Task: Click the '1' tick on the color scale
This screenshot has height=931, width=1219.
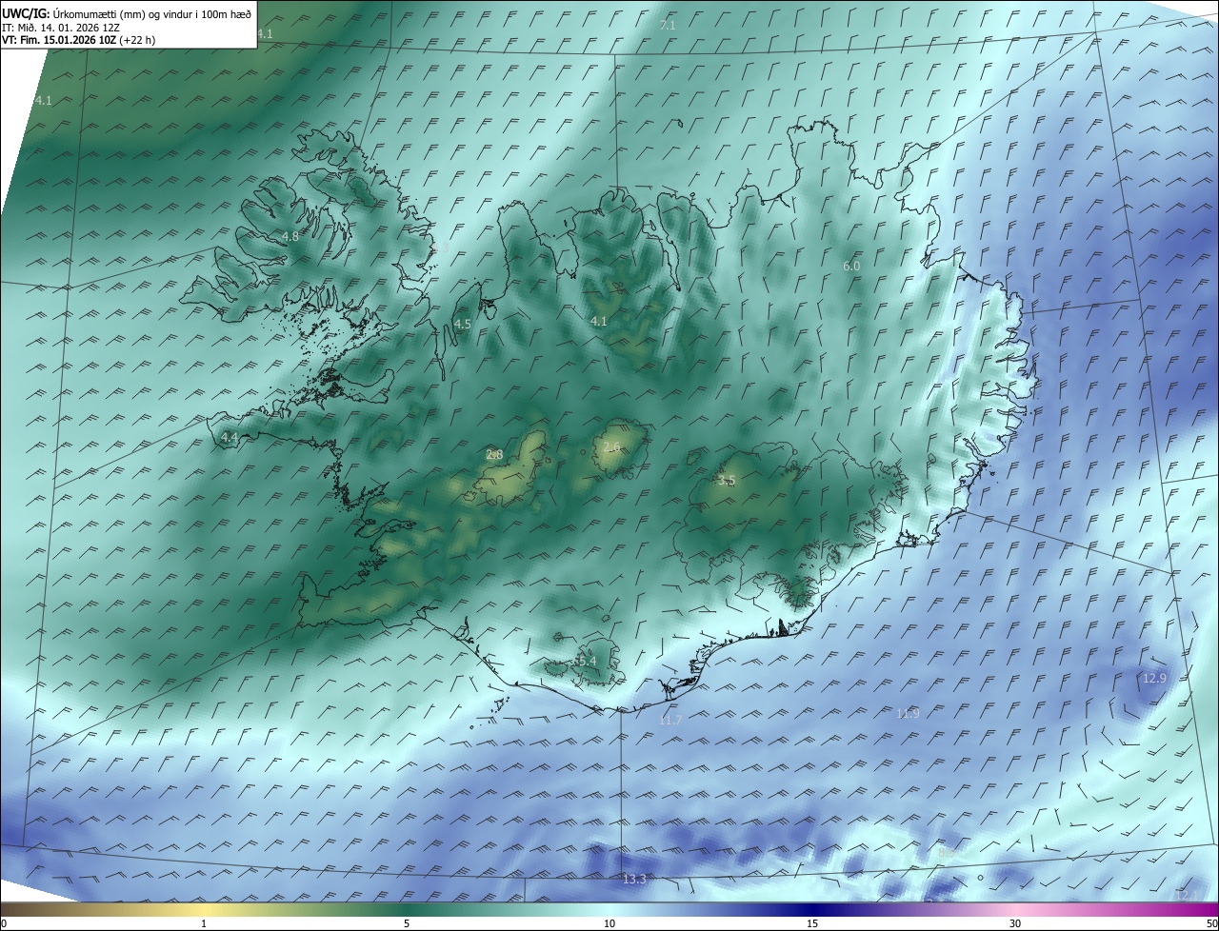Action: point(204,923)
